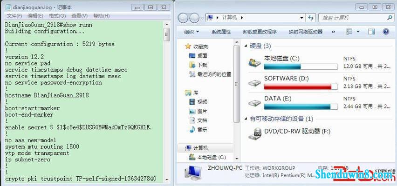Select Local Disk (C:) drive icon
This screenshot has height=186, width=397.
tap(254, 63)
